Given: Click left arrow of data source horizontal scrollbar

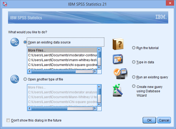Looking at the screenshot, I should click(29, 71).
